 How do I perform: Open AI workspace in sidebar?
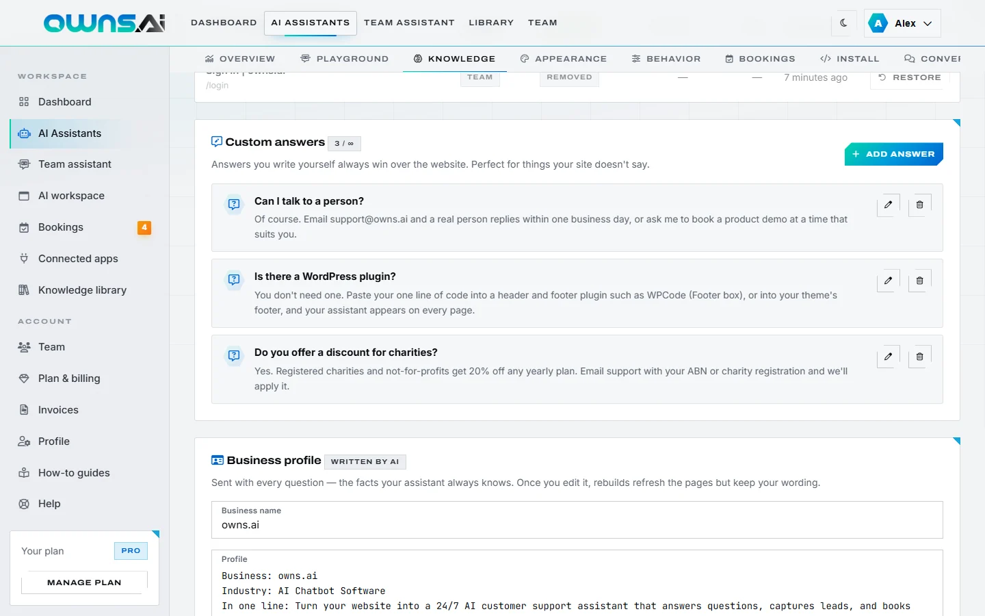coord(84,196)
